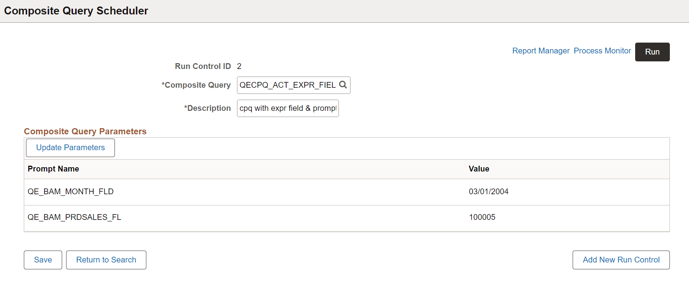
Task: Click the Run Control ID value 2
Action: click(239, 66)
